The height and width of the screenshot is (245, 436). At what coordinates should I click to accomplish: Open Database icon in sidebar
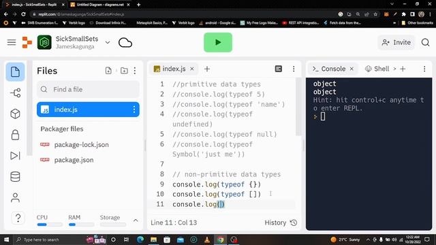(x=15, y=177)
